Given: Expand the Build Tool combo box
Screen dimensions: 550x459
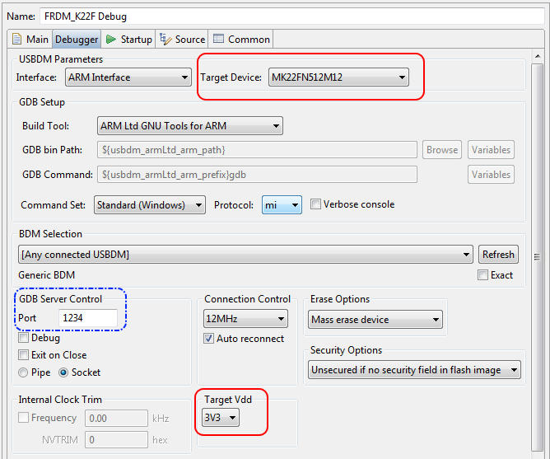Looking at the screenshot, I should (189, 126).
